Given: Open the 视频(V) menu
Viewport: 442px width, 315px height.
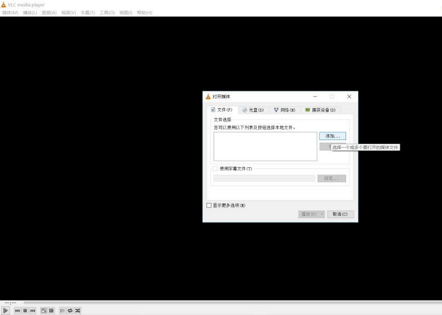Looking at the screenshot, I should 69,13.
